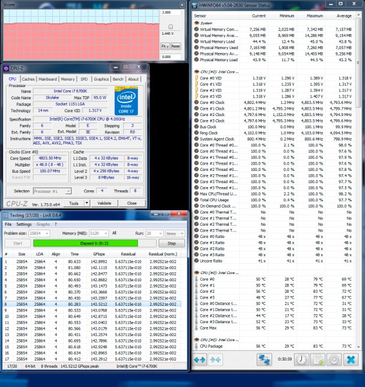Click the Close button in CPU-Z
Image resolution: width=365 pixels, height=387 pixels.
pos(132,203)
